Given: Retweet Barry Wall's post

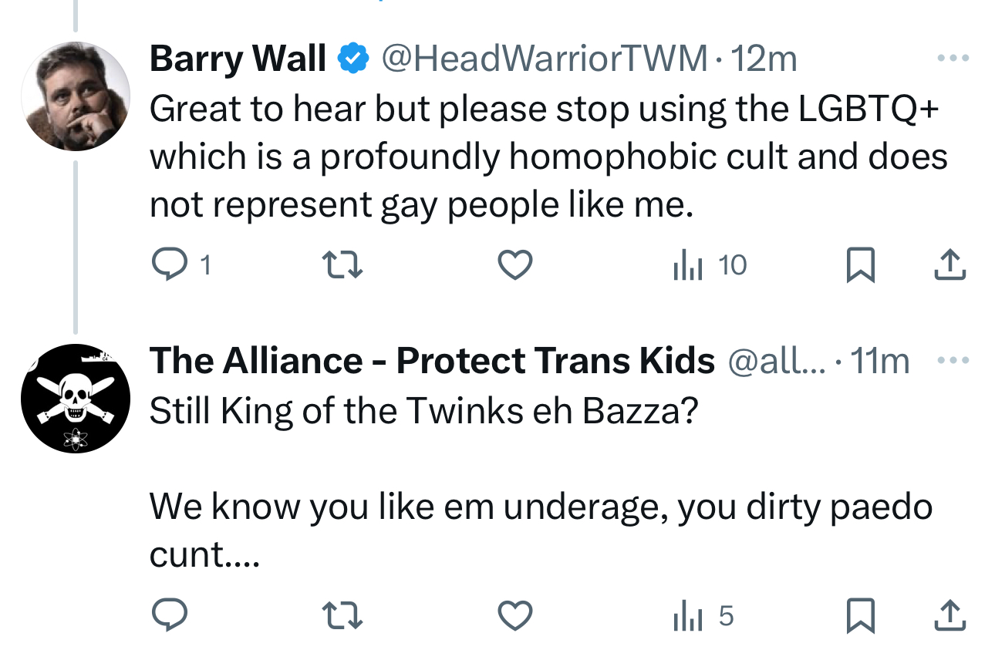Looking at the screenshot, I should (342, 266).
